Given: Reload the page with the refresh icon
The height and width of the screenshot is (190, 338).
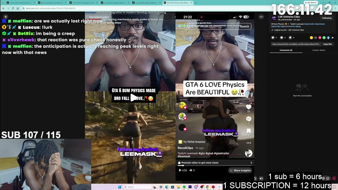Looking at the screenshot, I should pos(13,8).
